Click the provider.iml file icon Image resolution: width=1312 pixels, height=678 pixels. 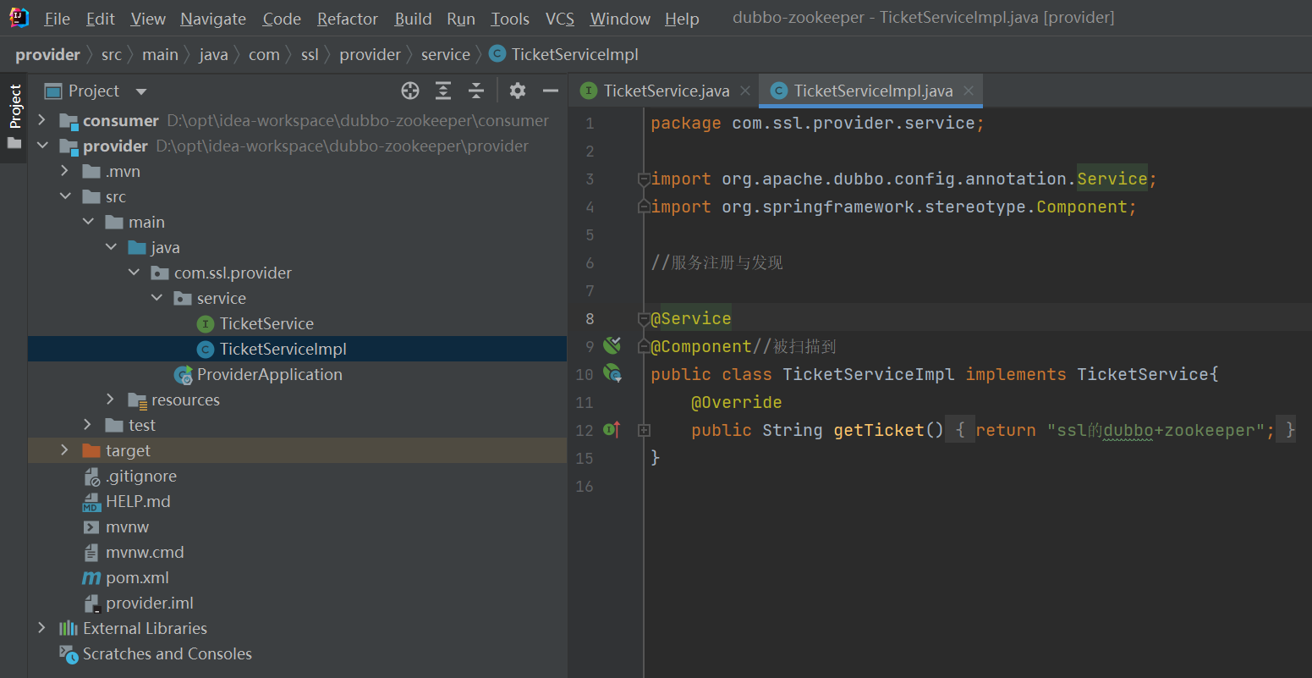(91, 604)
